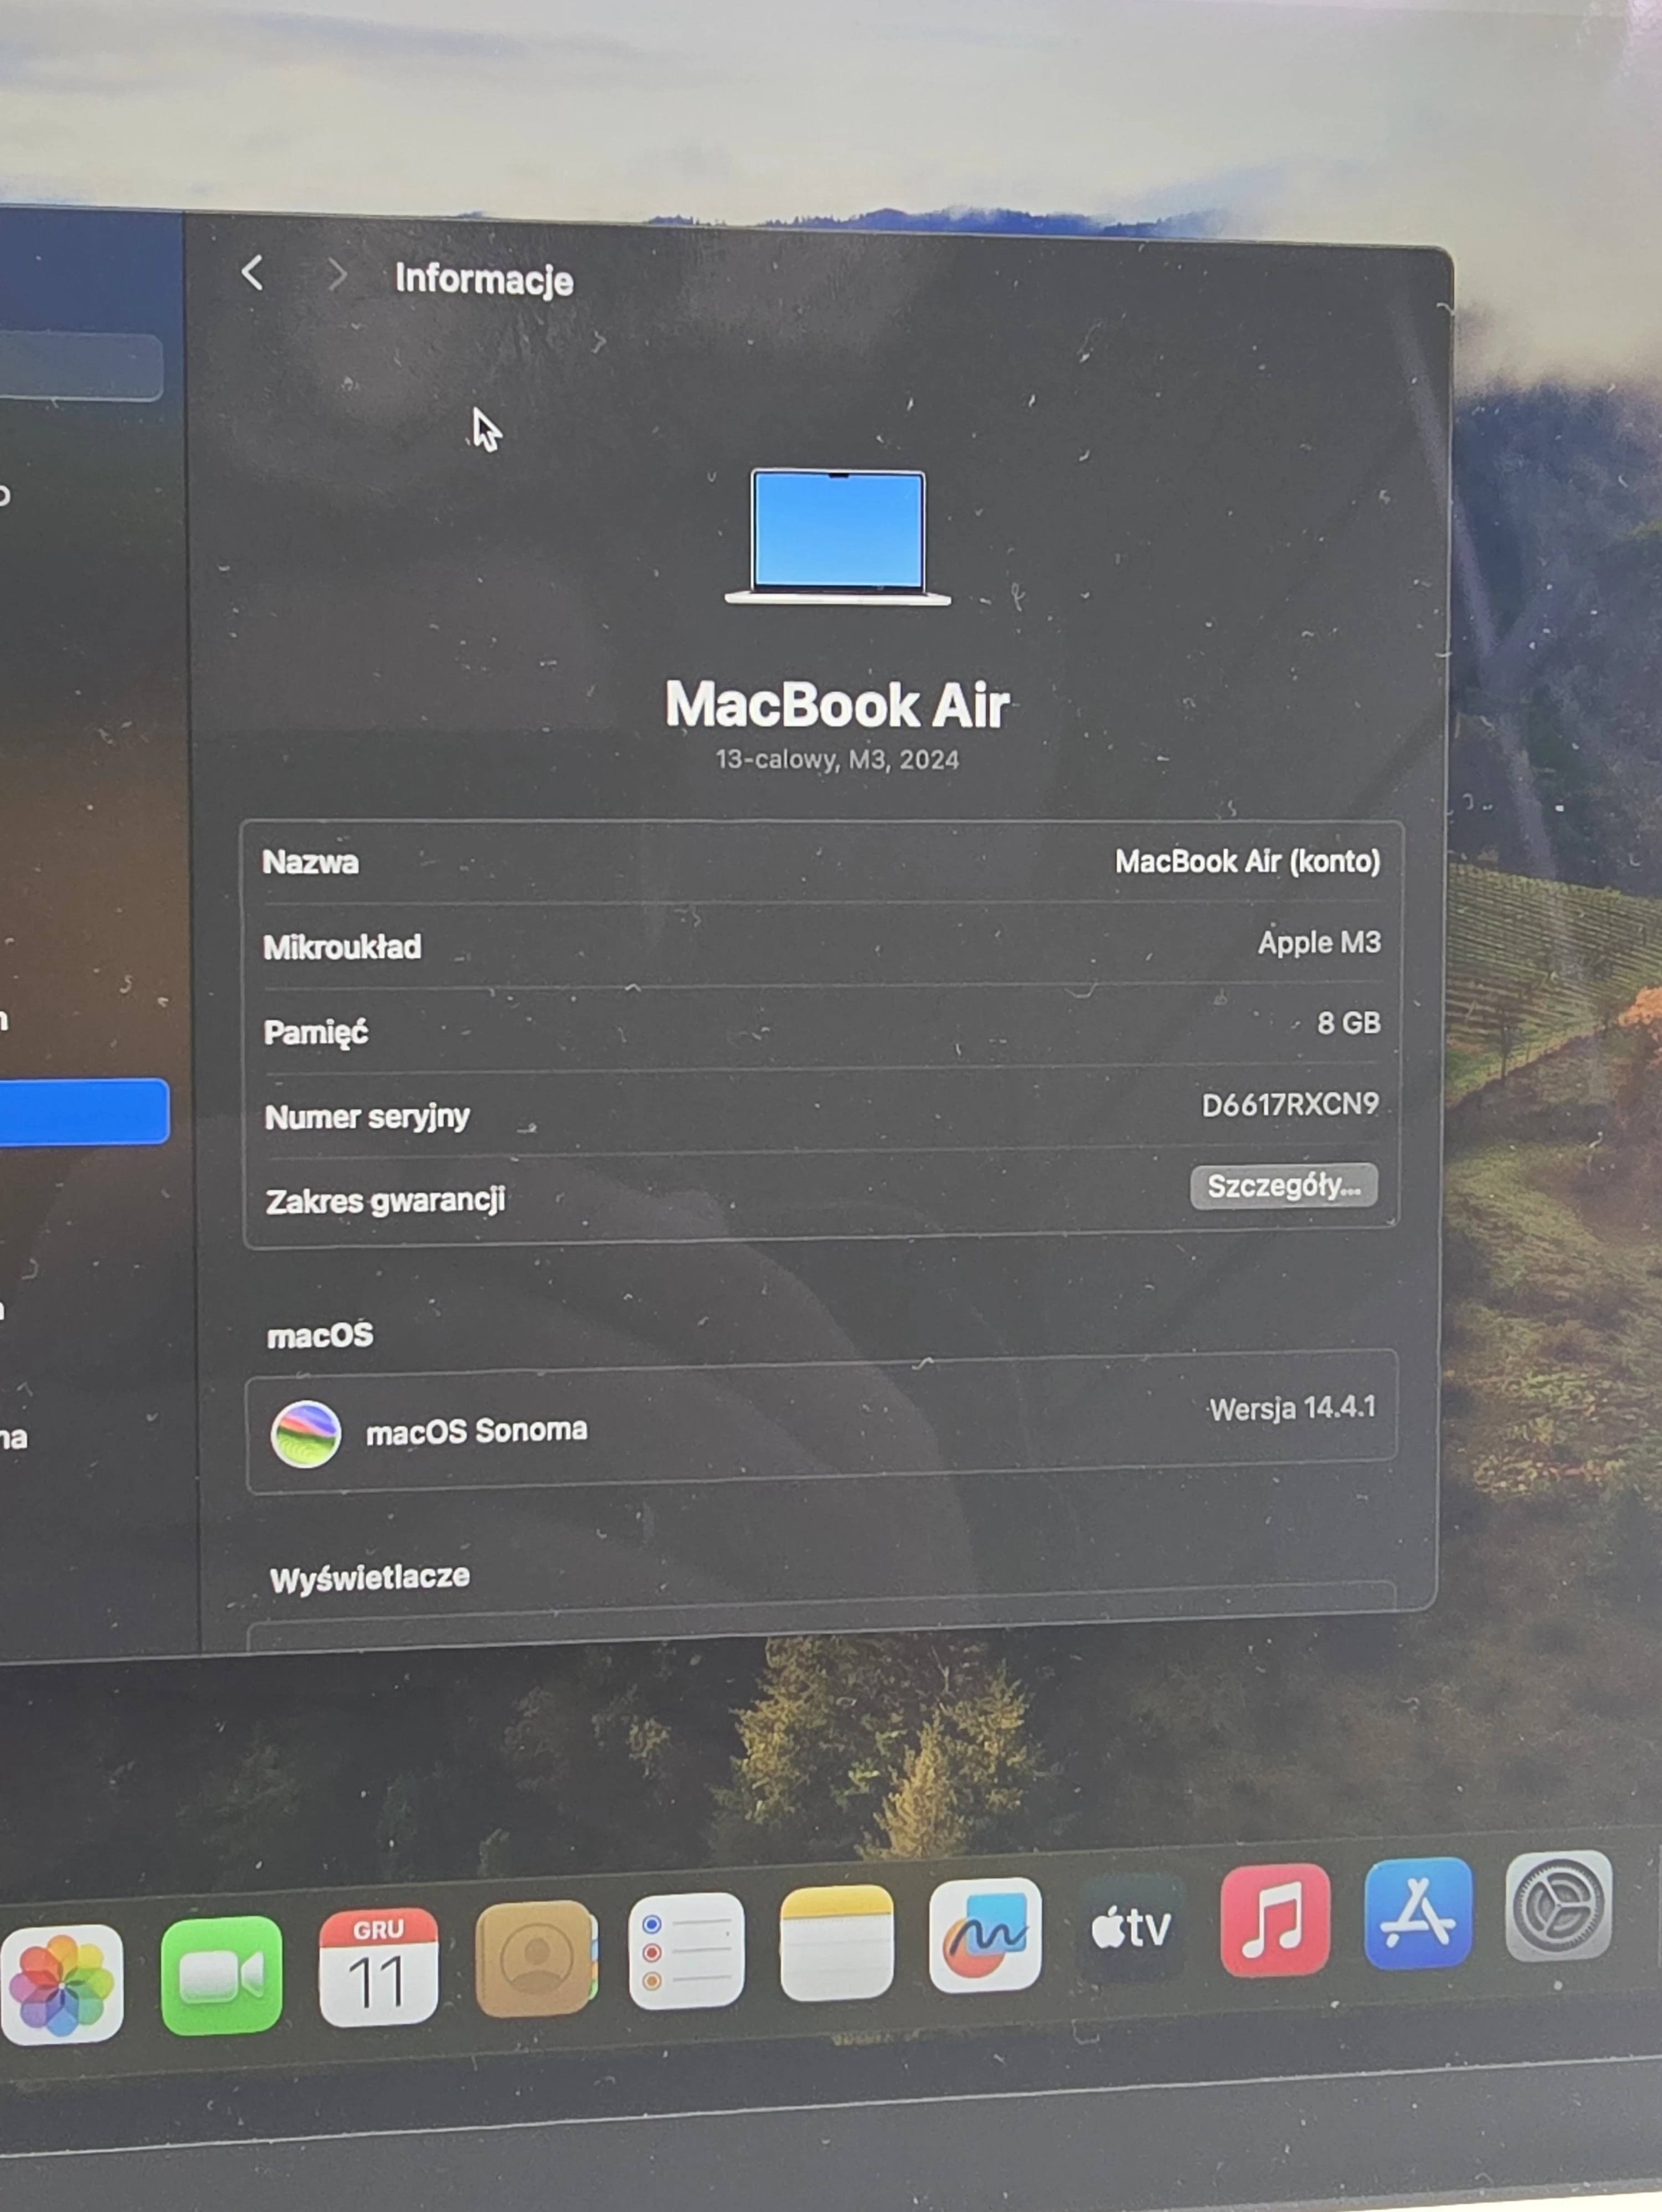The width and height of the screenshot is (1662, 2212).
Task: Select serial number D6617RXCN9
Action: tap(1290, 1104)
